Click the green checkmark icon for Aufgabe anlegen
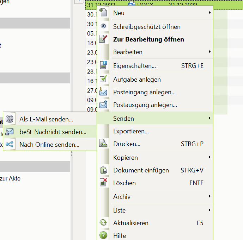 tap(103, 79)
